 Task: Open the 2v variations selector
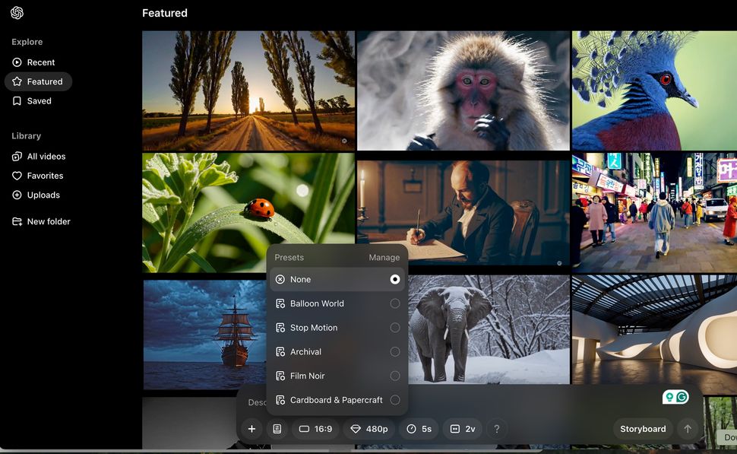coord(463,429)
